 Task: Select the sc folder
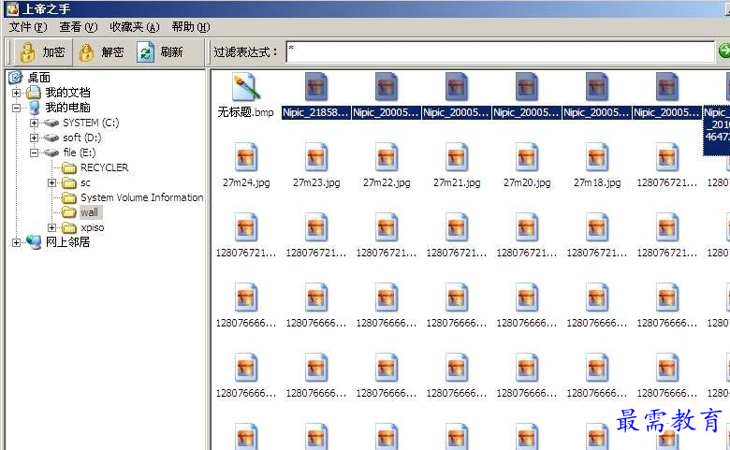85,182
